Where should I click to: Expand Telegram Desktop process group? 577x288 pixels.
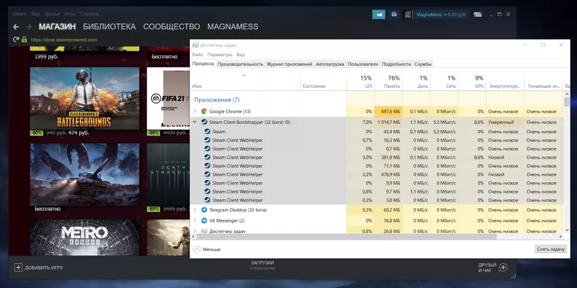[x=194, y=210]
